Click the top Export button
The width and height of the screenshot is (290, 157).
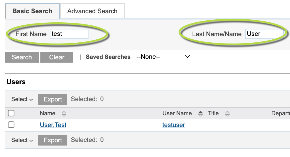coord(53,99)
